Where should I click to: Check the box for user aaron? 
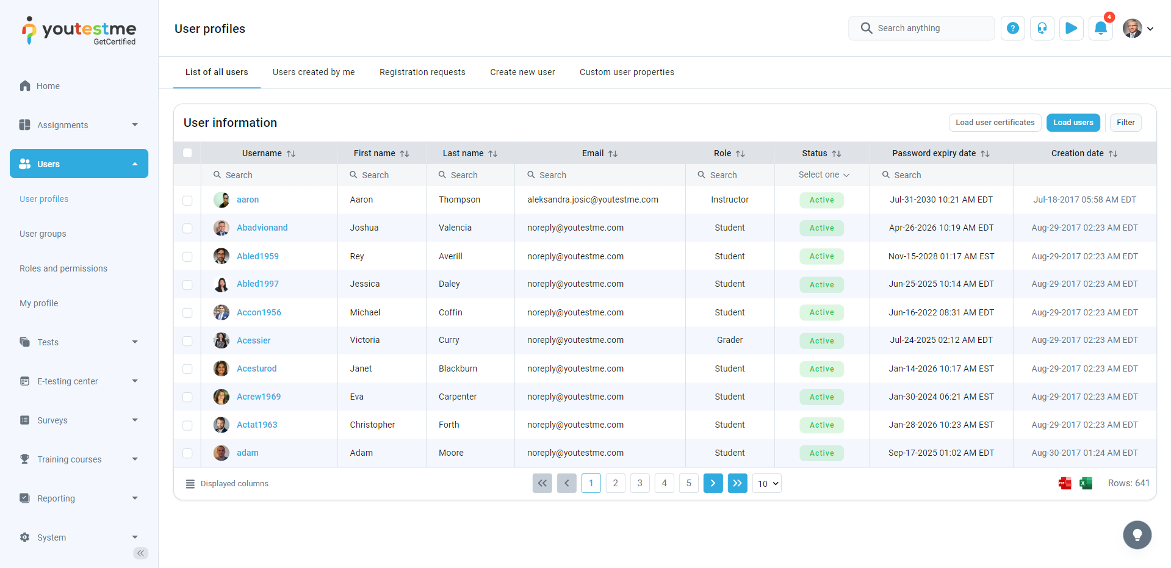click(x=187, y=200)
